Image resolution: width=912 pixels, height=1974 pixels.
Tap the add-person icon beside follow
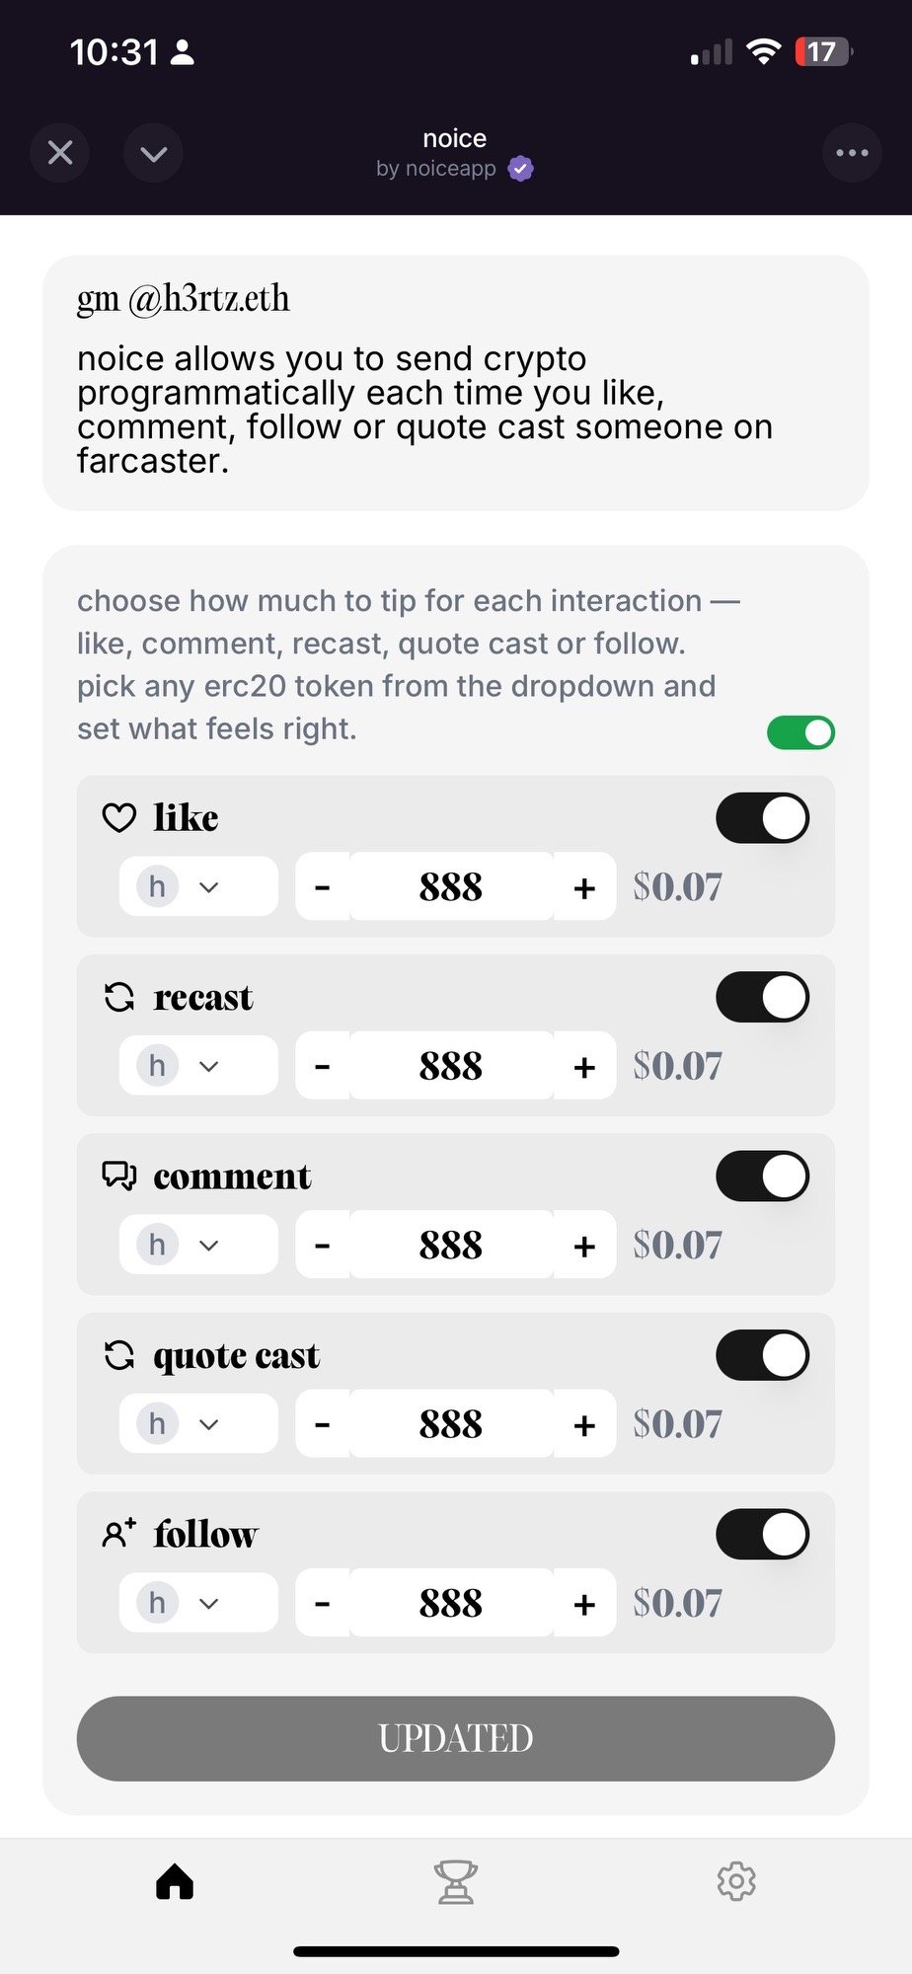[x=119, y=1534]
